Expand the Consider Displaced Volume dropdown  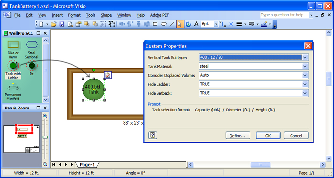(x=305, y=75)
